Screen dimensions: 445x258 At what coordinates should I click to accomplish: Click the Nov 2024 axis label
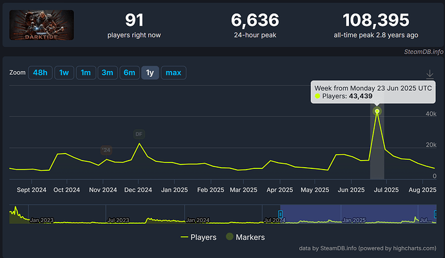(103, 190)
